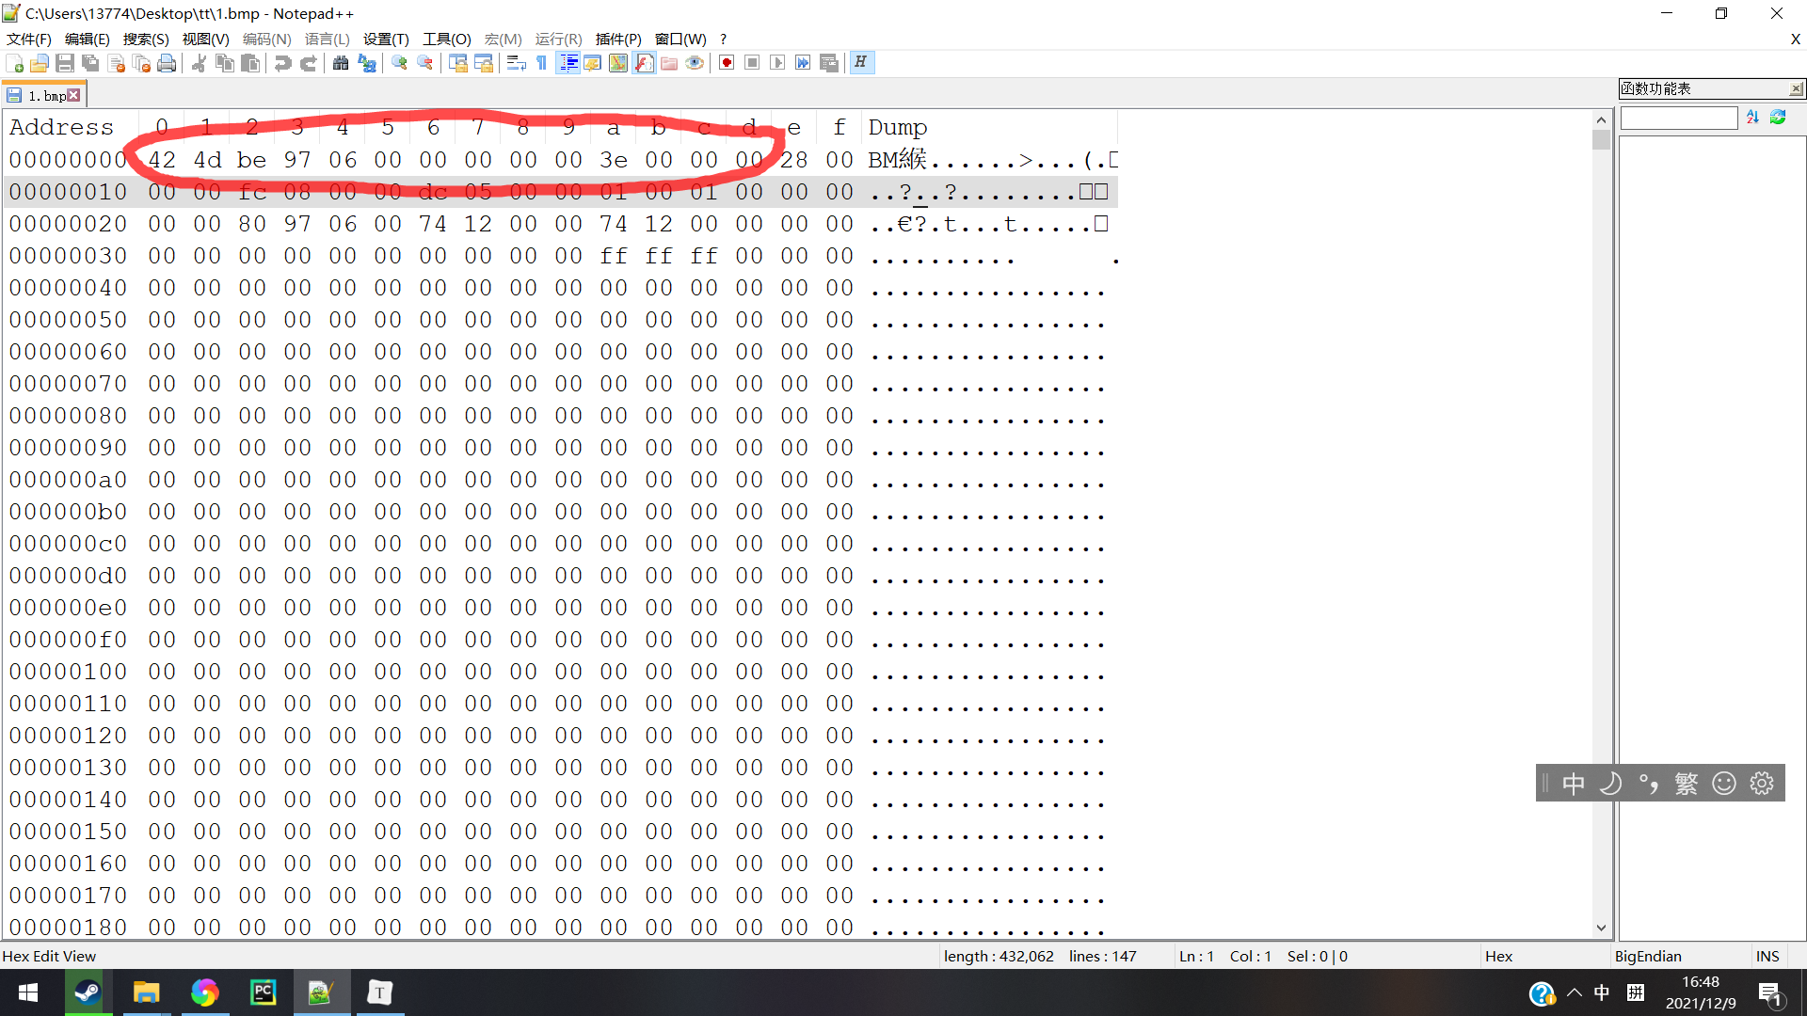Click run macro multiple times icon
This screenshot has height=1016, width=1807.
(803, 63)
